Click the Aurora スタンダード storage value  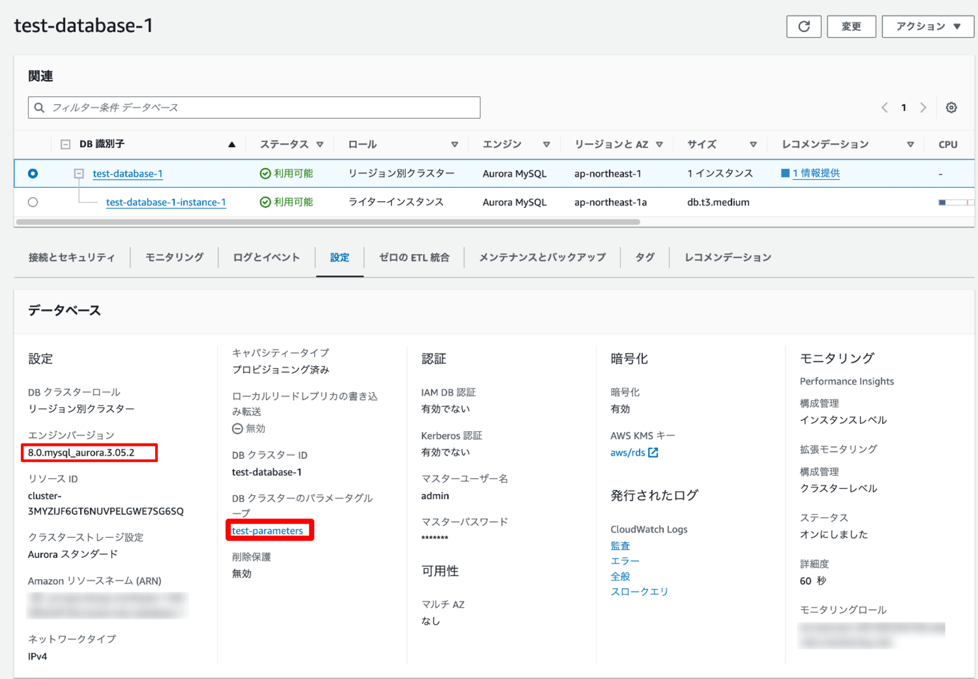click(73, 554)
